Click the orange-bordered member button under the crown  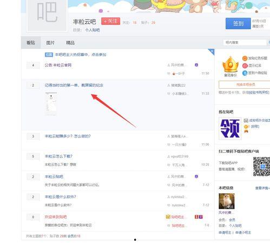point(245,84)
